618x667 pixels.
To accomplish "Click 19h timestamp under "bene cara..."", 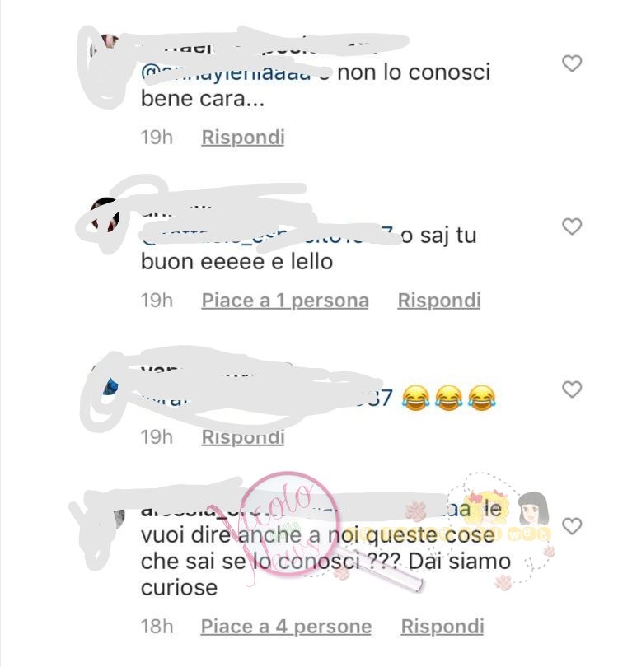I will [157, 138].
